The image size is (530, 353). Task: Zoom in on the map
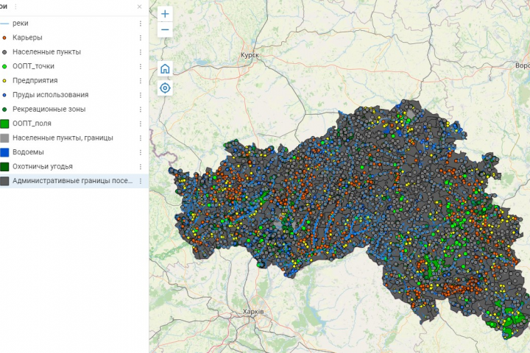click(165, 14)
